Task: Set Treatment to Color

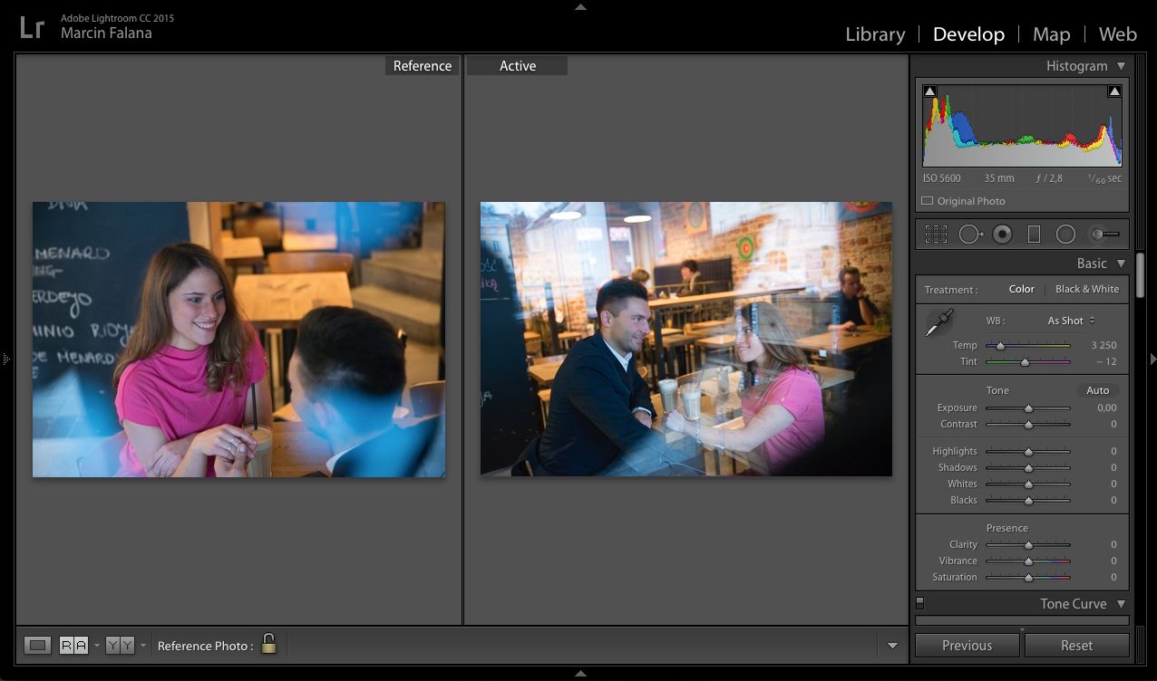Action: tap(1021, 289)
